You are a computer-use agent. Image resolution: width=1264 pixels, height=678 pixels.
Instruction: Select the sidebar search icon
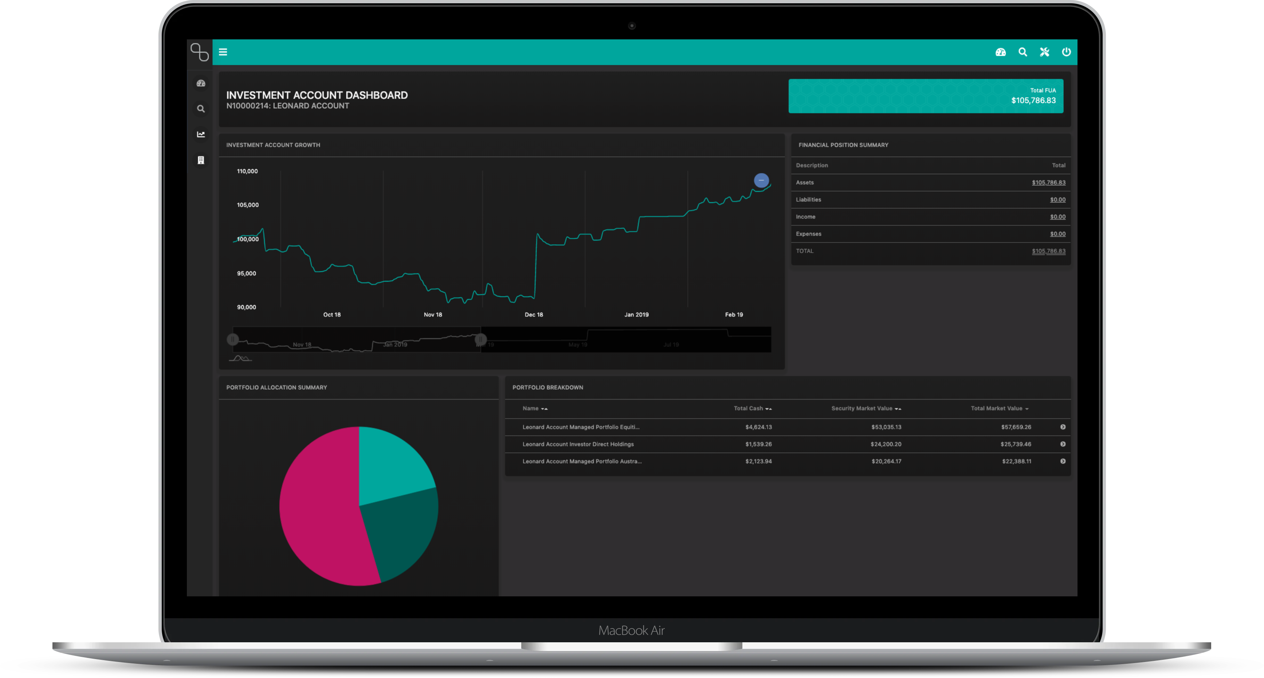(x=201, y=109)
